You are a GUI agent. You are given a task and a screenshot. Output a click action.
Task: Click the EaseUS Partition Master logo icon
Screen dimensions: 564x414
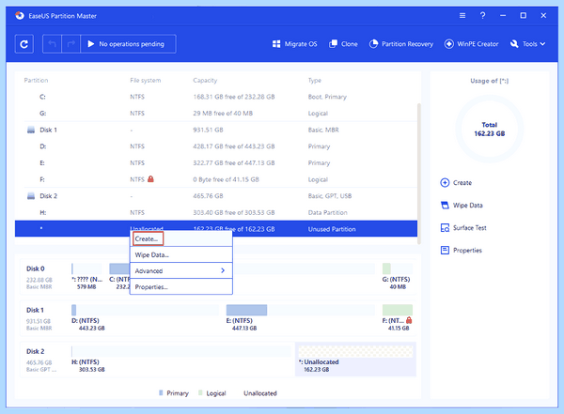pyautogui.click(x=20, y=15)
